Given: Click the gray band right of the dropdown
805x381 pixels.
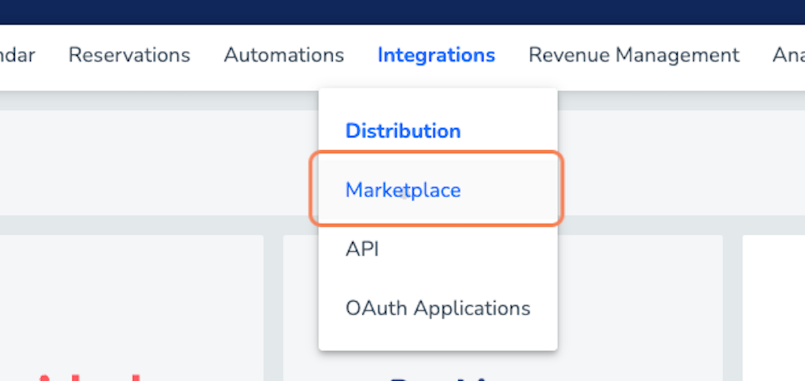Looking at the screenshot, I should 678,161.
